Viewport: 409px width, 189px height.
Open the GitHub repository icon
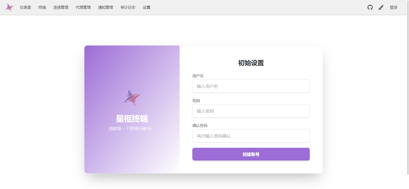click(x=370, y=7)
